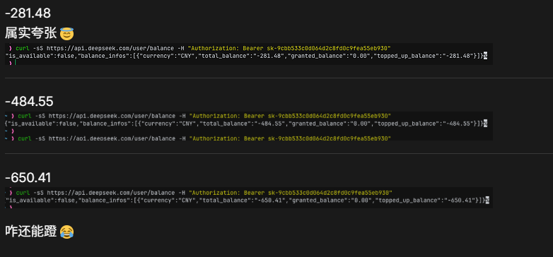The image size is (553, 257).
Task: Click the green cursor in the first terminal prompt
Action: pyautogui.click(x=16, y=63)
